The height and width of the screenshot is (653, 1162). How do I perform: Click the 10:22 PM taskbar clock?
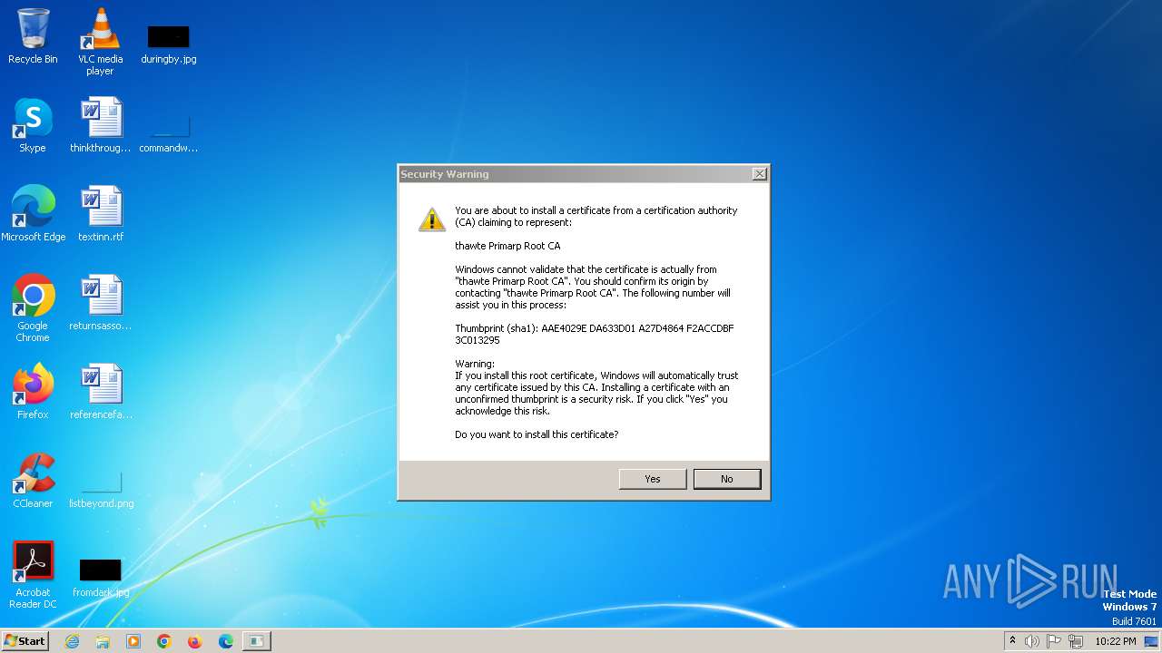(x=1116, y=641)
